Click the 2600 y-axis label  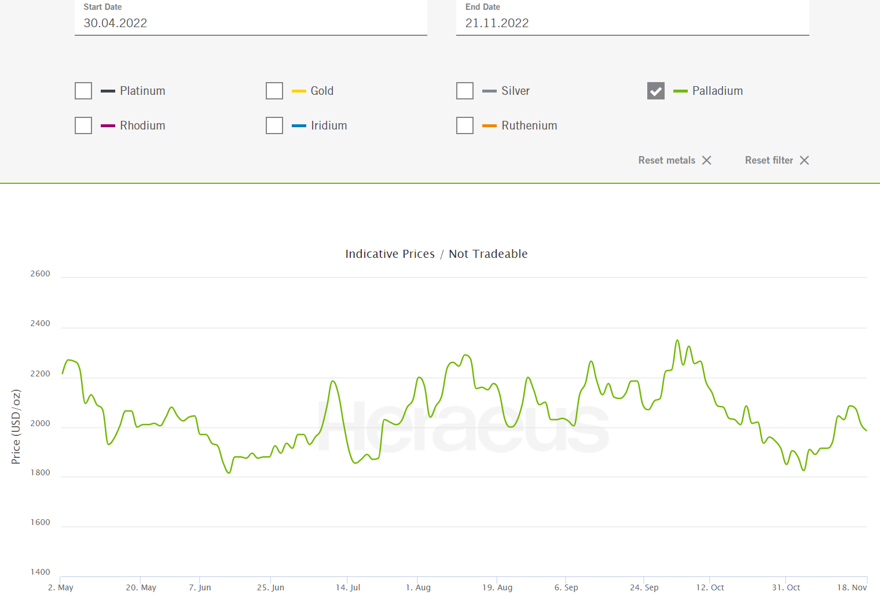[x=40, y=273]
